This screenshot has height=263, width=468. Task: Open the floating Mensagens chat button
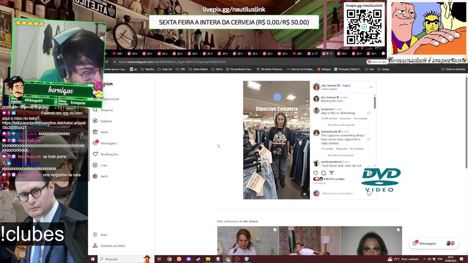point(434,243)
